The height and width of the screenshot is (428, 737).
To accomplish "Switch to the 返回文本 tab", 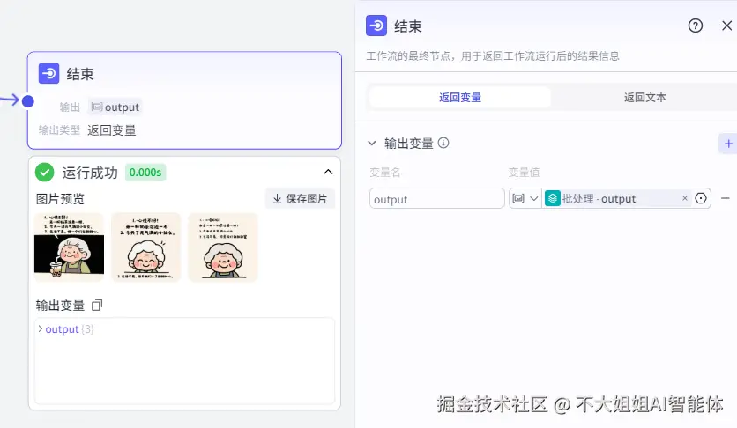I will click(645, 97).
